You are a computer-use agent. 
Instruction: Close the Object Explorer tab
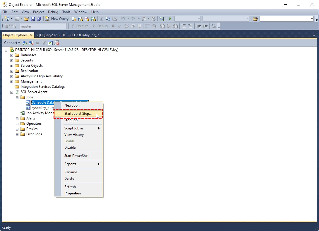click(x=31, y=35)
